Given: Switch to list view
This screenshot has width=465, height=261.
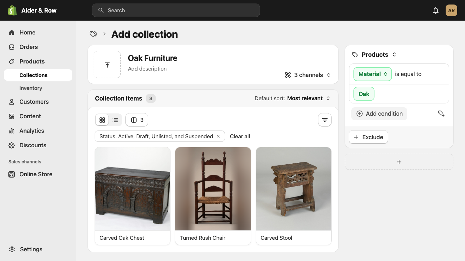Looking at the screenshot, I should (x=115, y=120).
